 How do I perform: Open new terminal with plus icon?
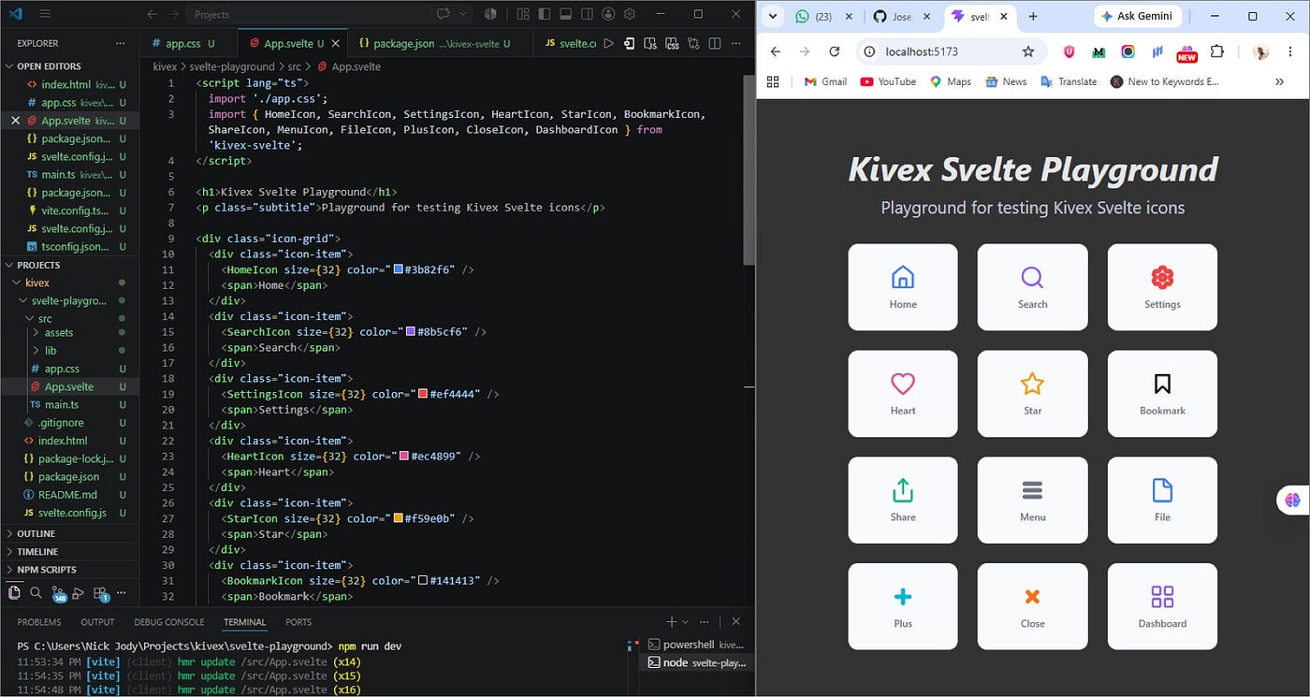(x=671, y=621)
